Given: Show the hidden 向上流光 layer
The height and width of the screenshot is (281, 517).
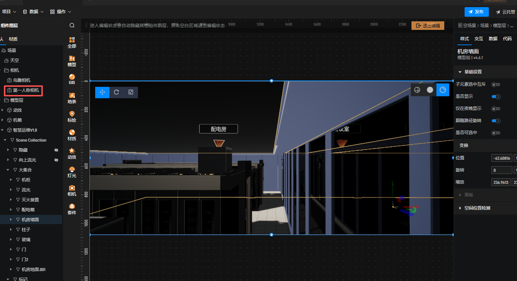Looking at the screenshot, I should point(56,160).
